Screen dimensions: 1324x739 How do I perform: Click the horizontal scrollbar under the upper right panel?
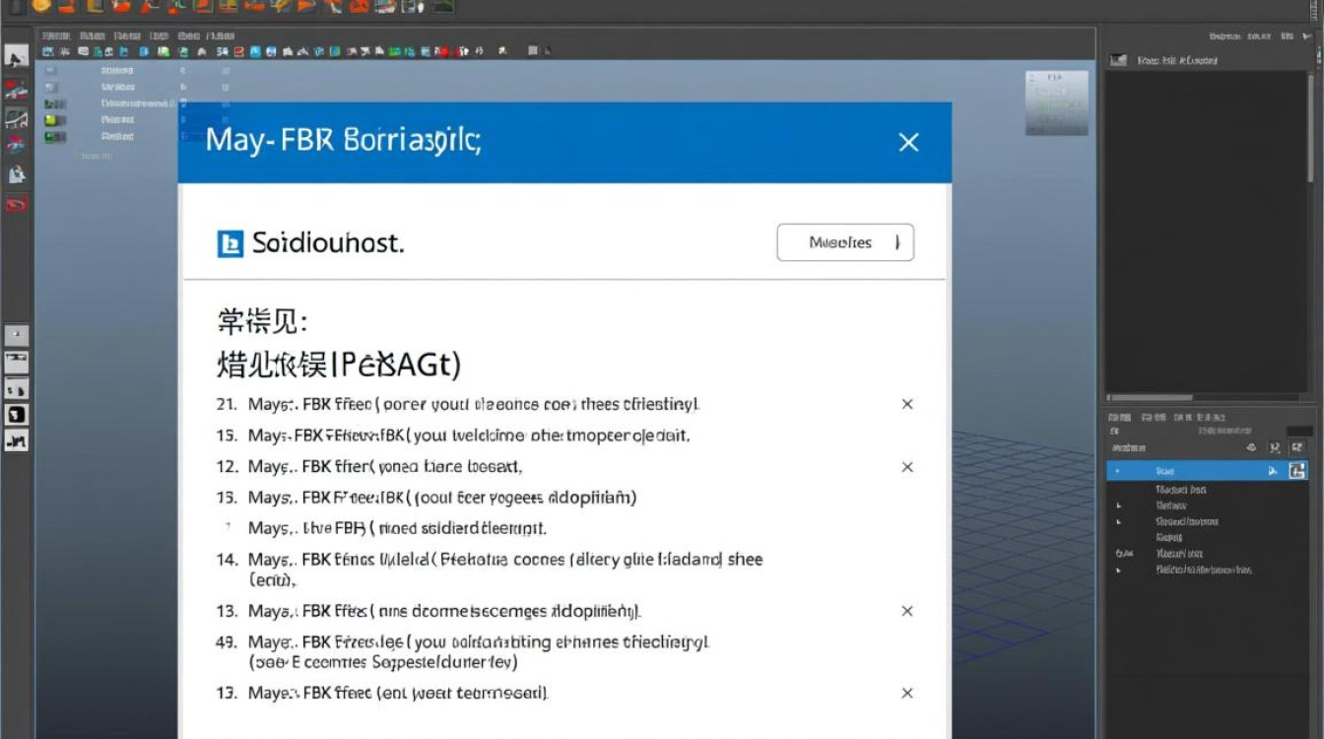pyautogui.click(x=1151, y=398)
